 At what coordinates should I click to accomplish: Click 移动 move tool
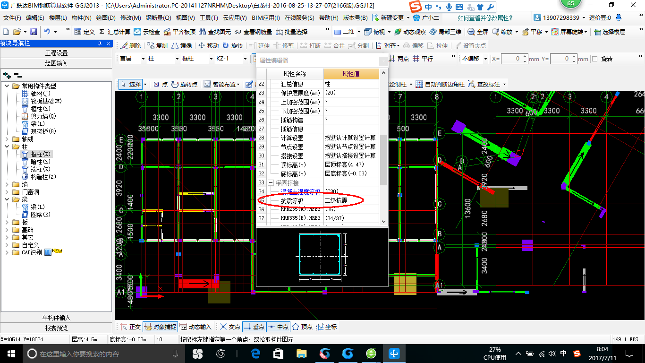(x=208, y=45)
